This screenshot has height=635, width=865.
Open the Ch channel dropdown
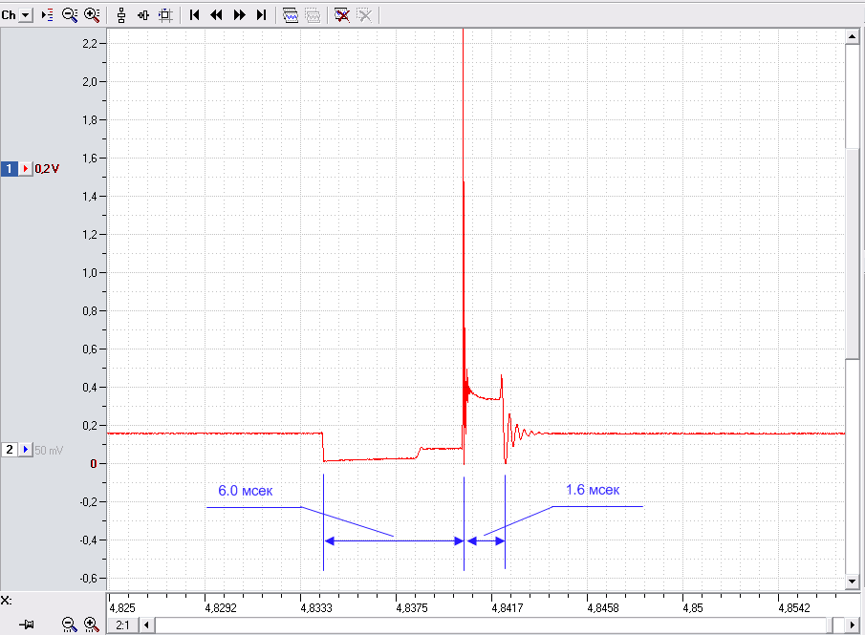point(26,15)
